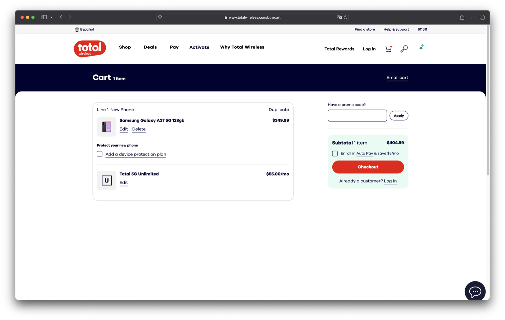Viewport: 505px width, 320px height.
Task: Click the Safari share icon
Action: pyautogui.click(x=462, y=17)
